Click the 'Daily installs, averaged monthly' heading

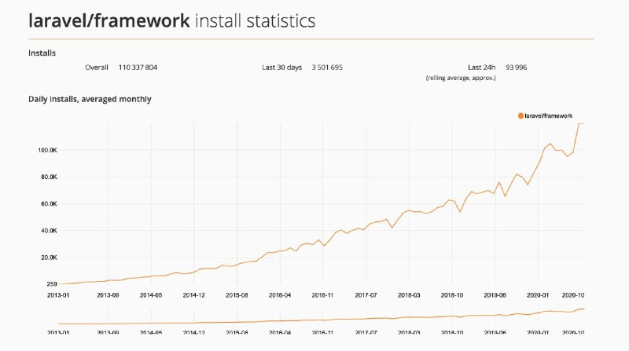tap(90, 99)
